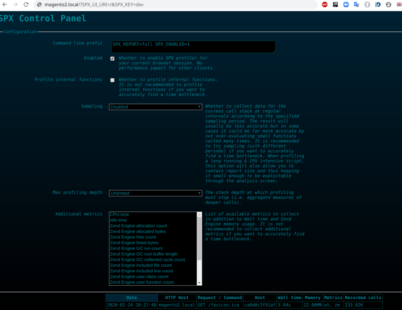Uncheck the Enabled checkbox
Screen dimensions: 402x310
pos(112,58)
